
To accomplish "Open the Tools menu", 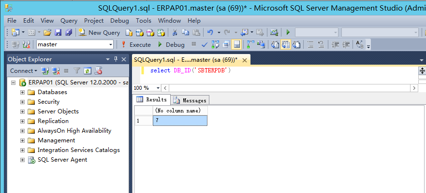I will point(144,21).
